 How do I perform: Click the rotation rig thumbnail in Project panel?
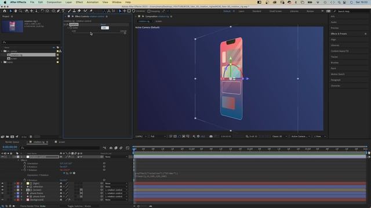[12, 26]
